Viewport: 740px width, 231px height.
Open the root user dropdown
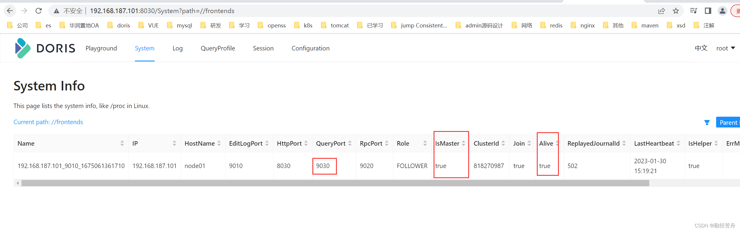pos(725,48)
